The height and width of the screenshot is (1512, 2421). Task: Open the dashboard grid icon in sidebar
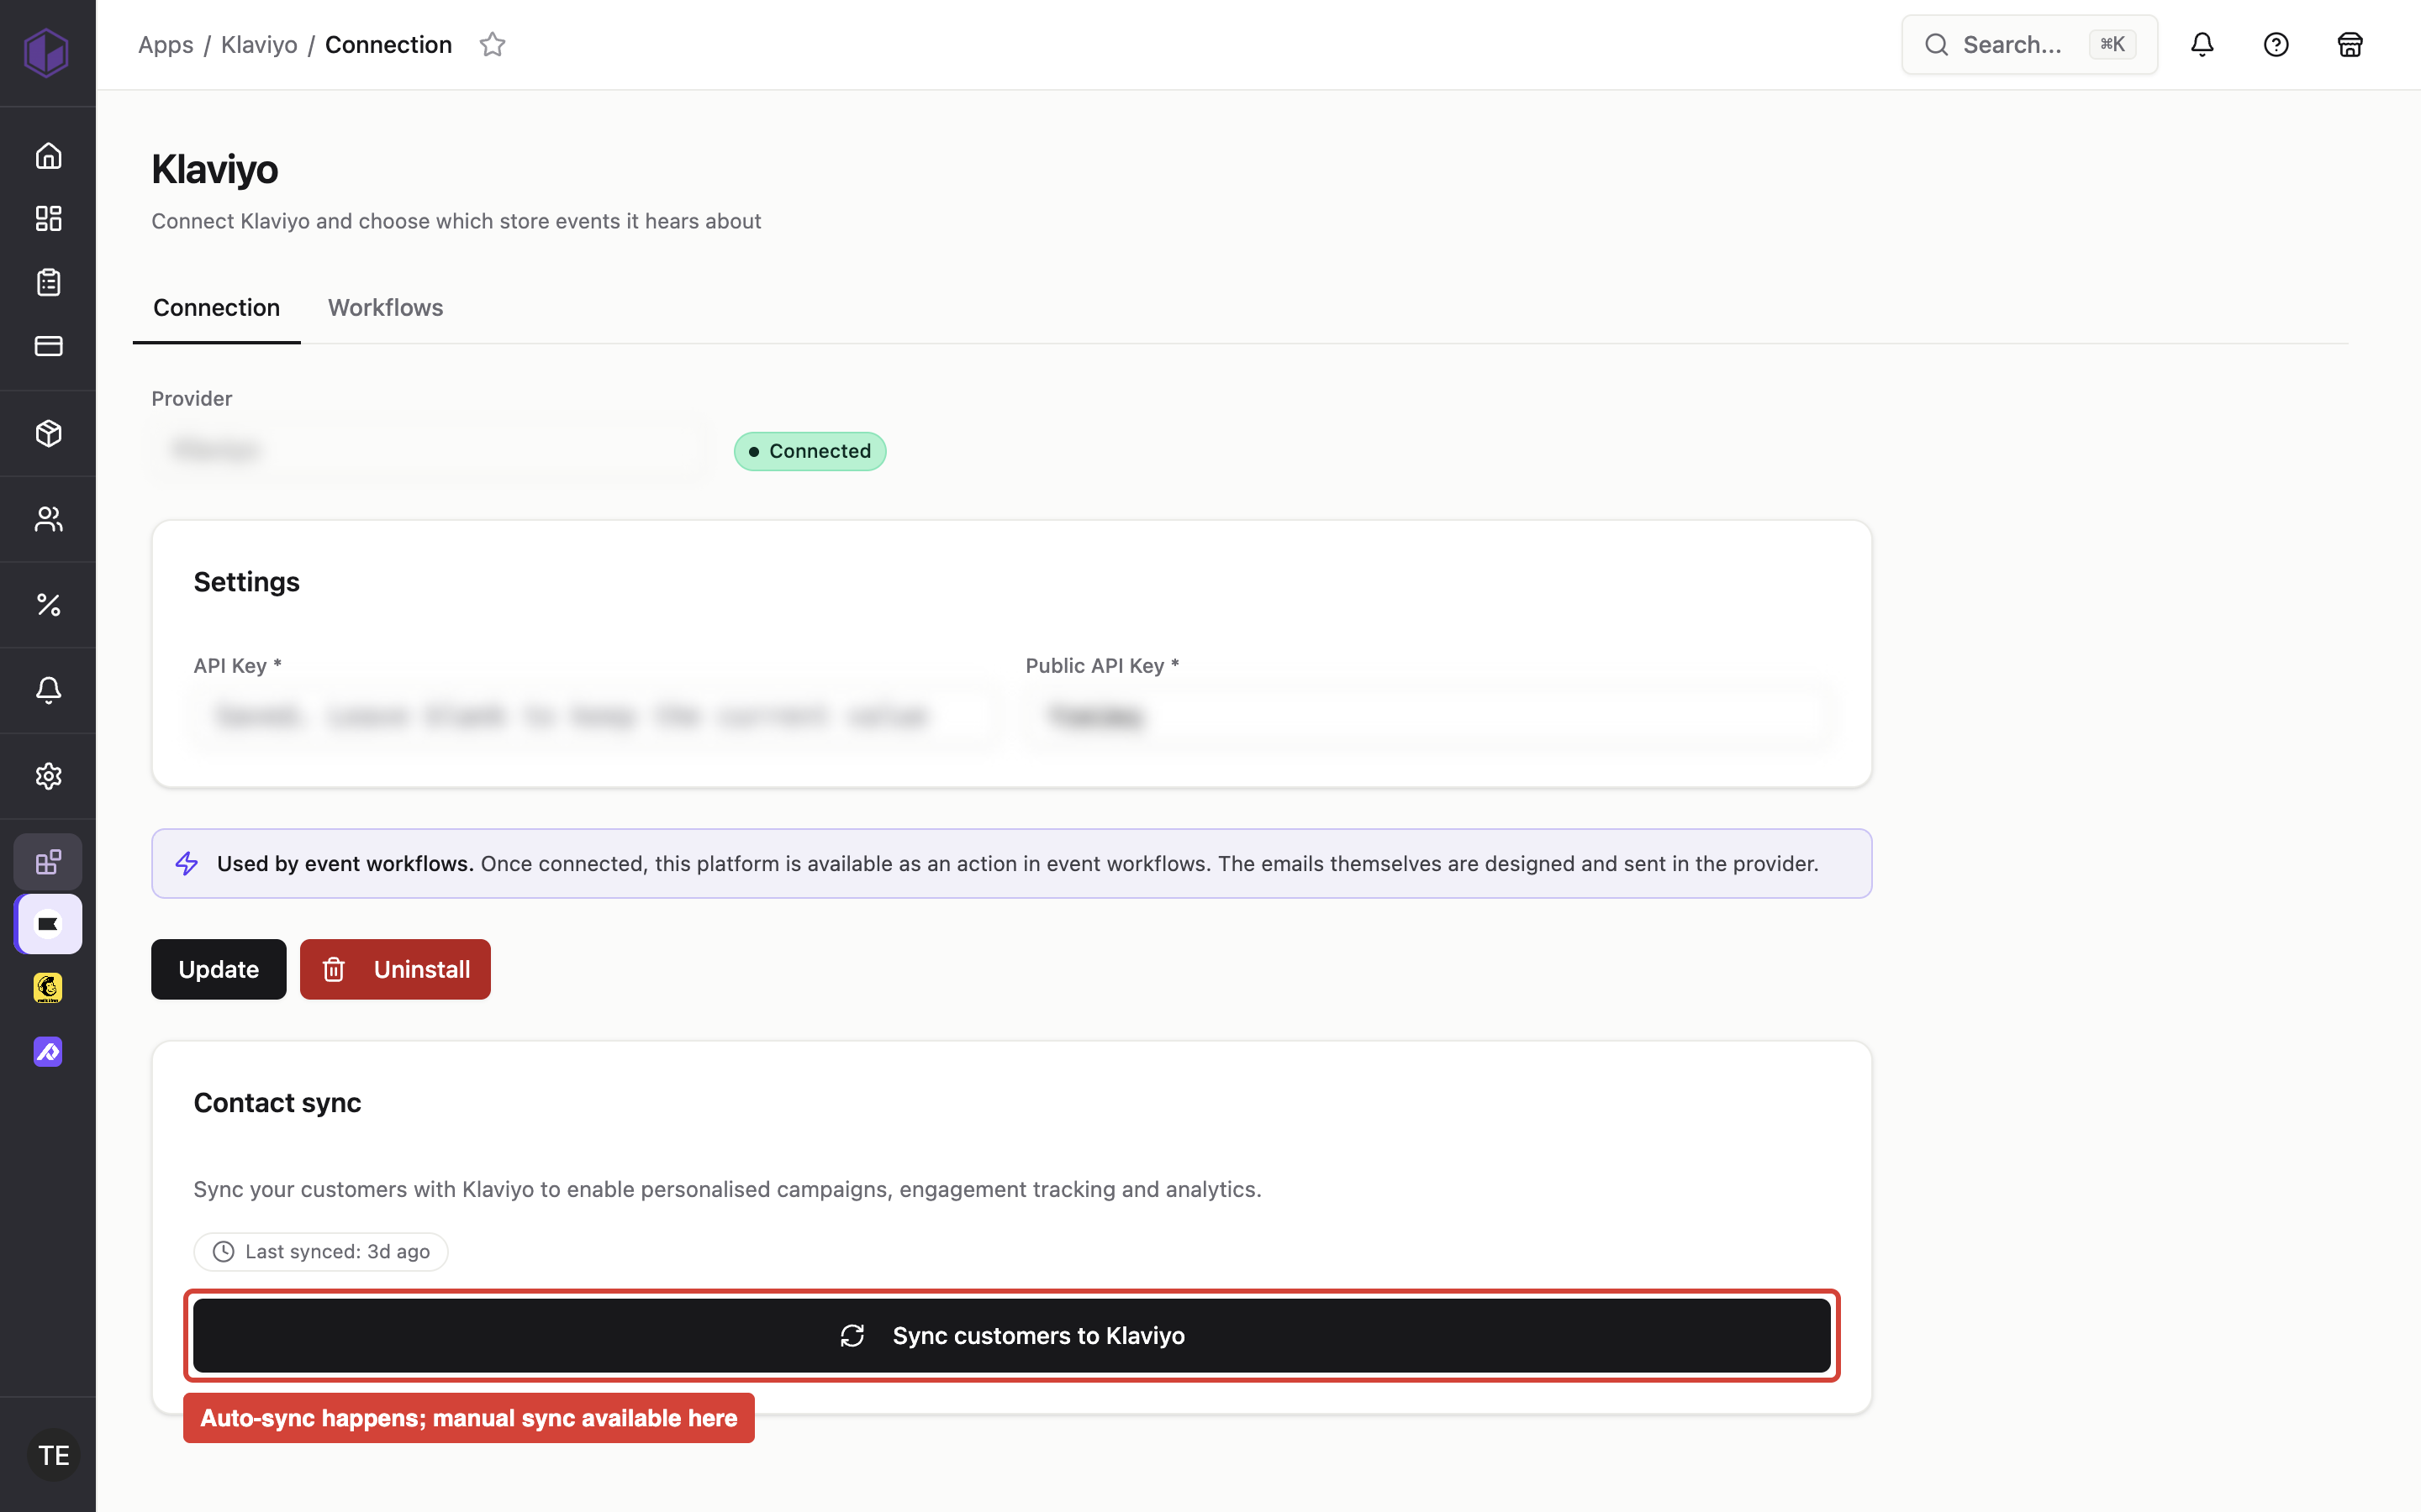click(x=48, y=219)
